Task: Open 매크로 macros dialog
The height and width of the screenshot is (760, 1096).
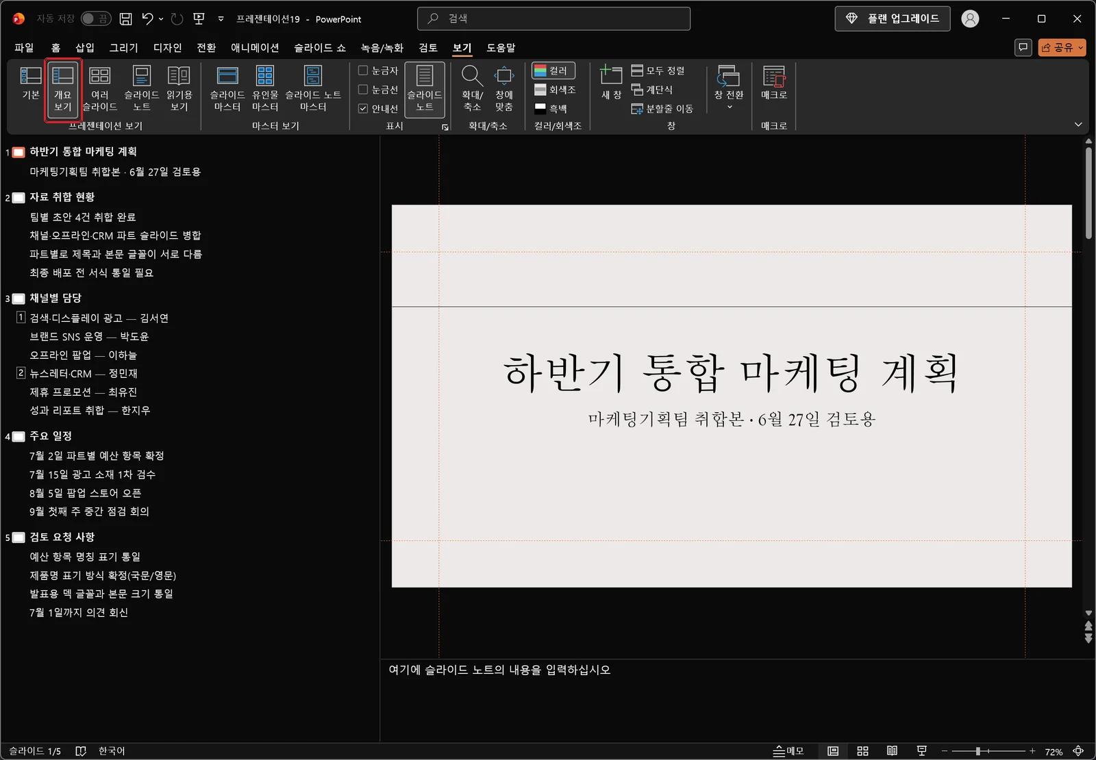Action: pos(774,82)
